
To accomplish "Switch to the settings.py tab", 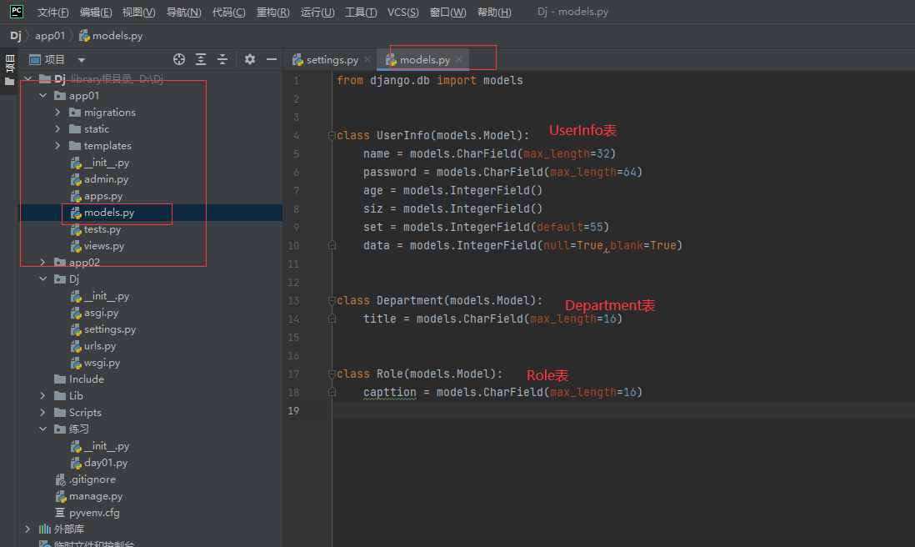I will coord(332,60).
